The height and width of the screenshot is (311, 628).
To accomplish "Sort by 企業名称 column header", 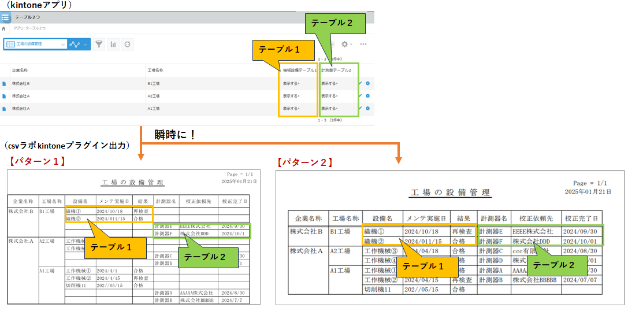I will pos(20,70).
